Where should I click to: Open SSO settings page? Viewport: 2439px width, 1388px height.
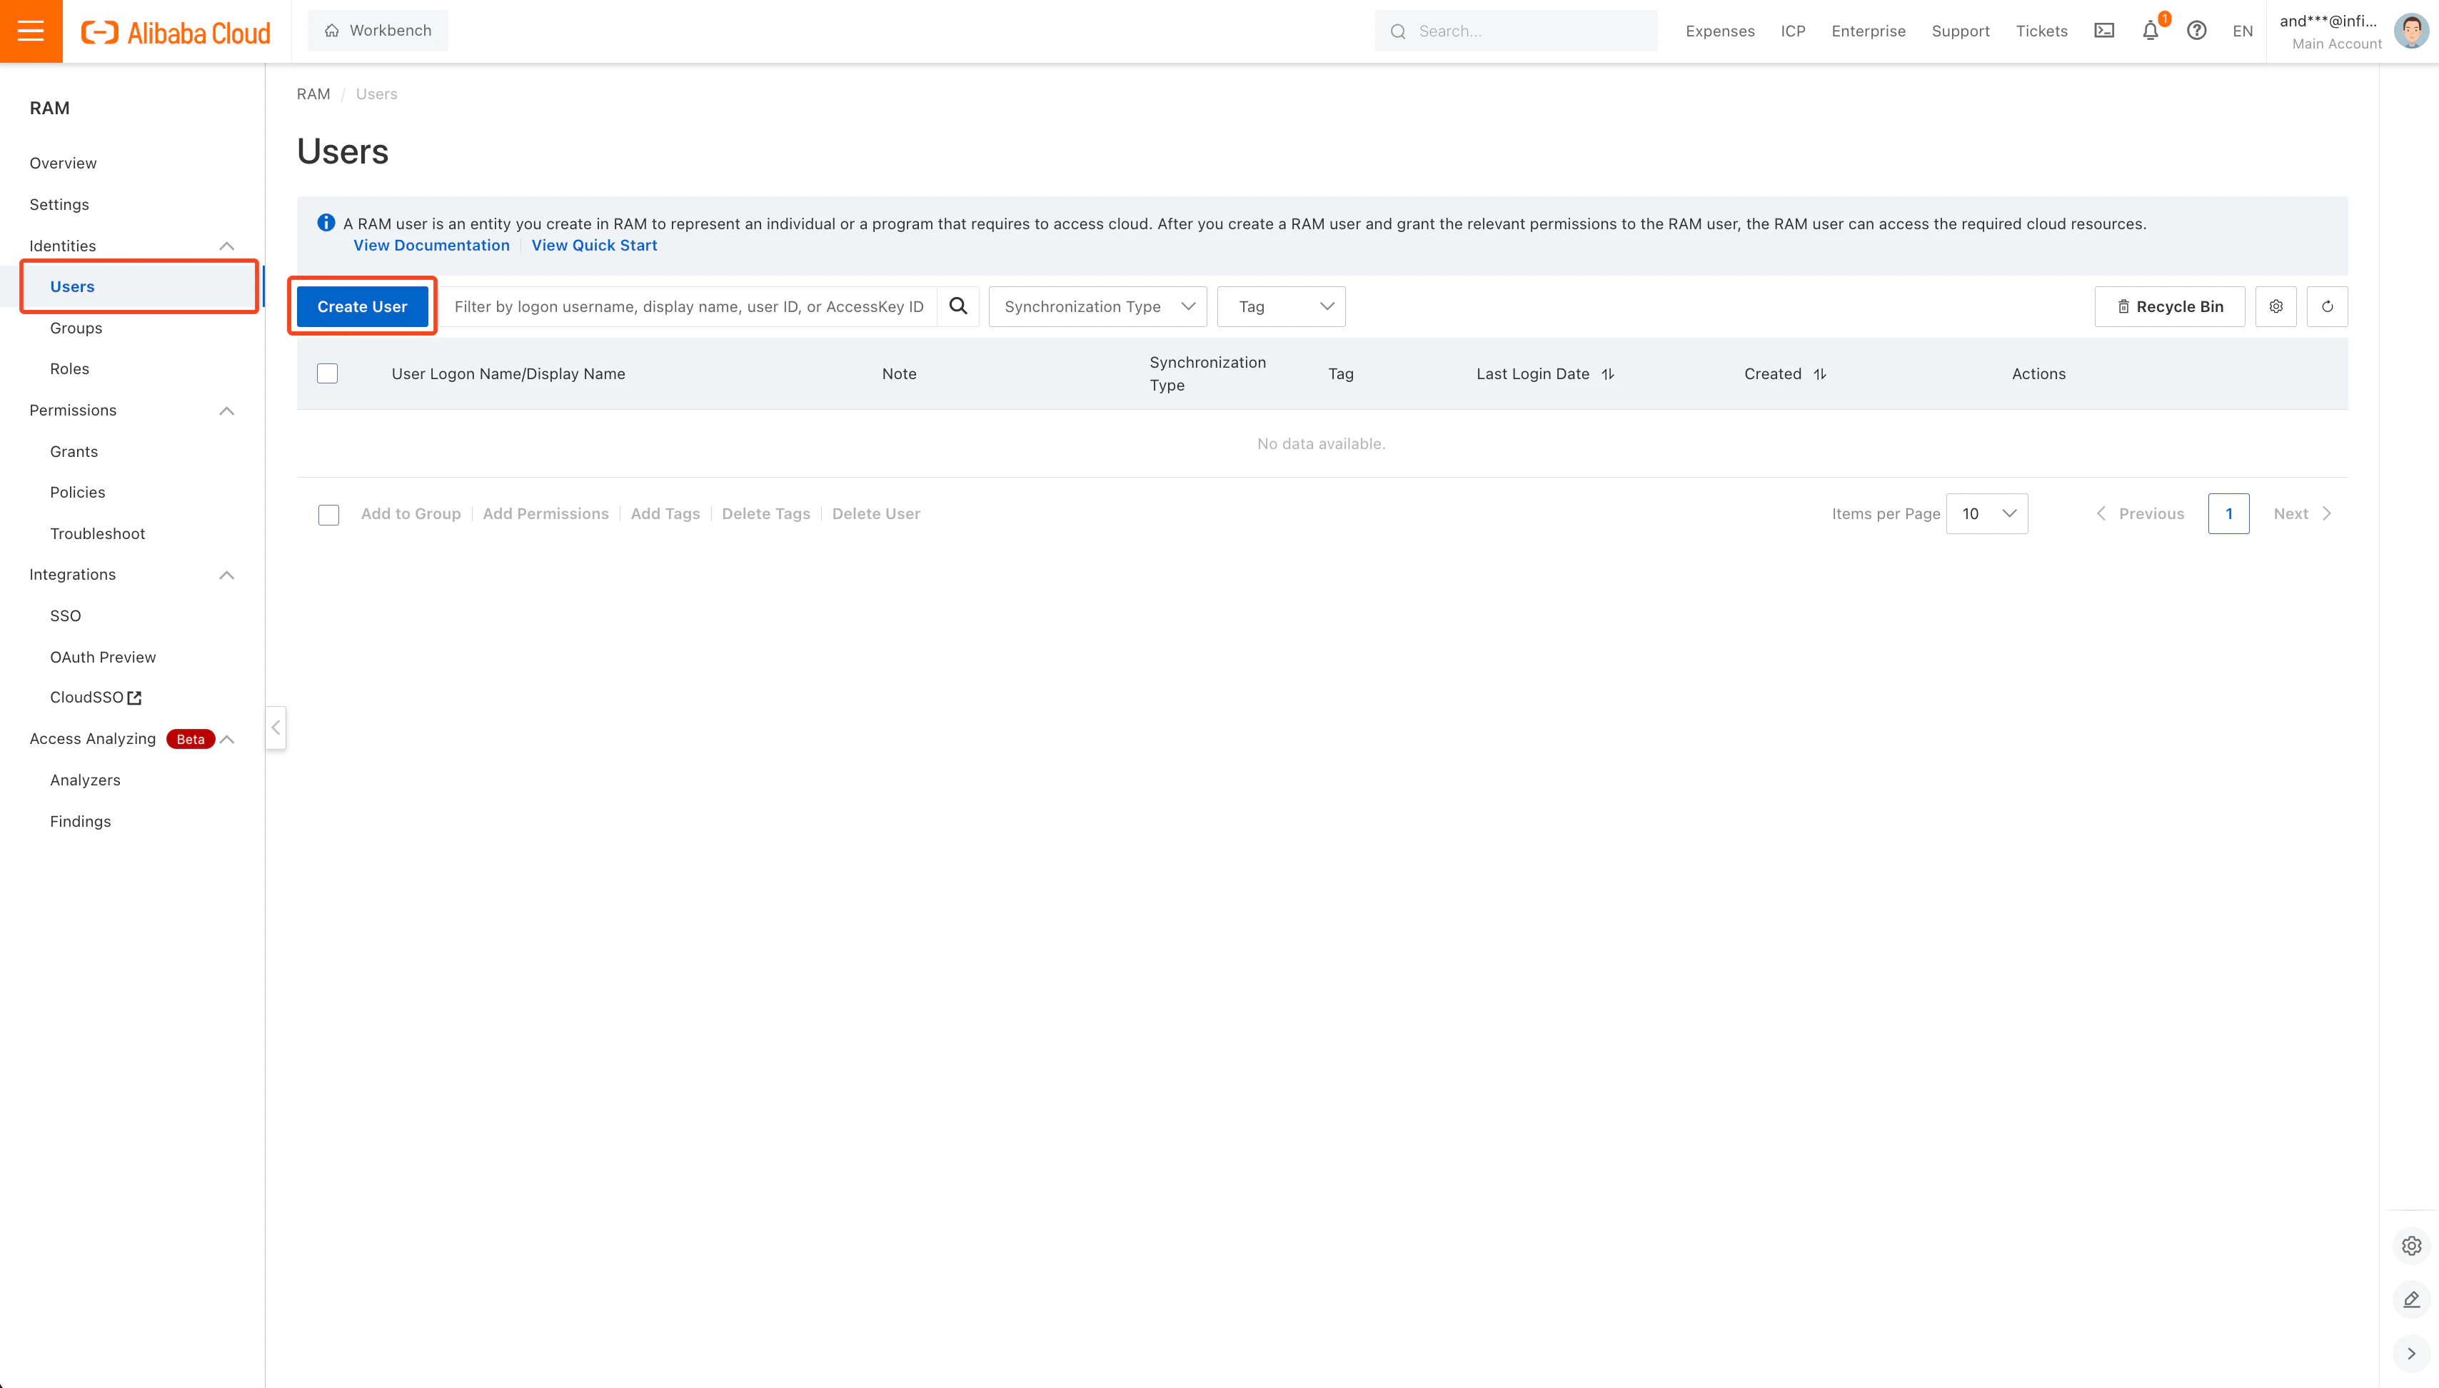[65, 616]
